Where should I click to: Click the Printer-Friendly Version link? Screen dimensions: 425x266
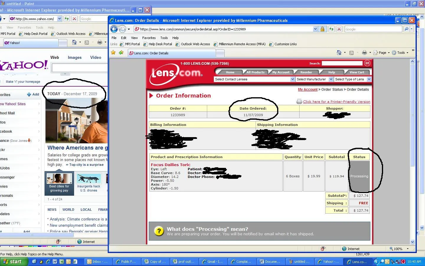click(336, 102)
